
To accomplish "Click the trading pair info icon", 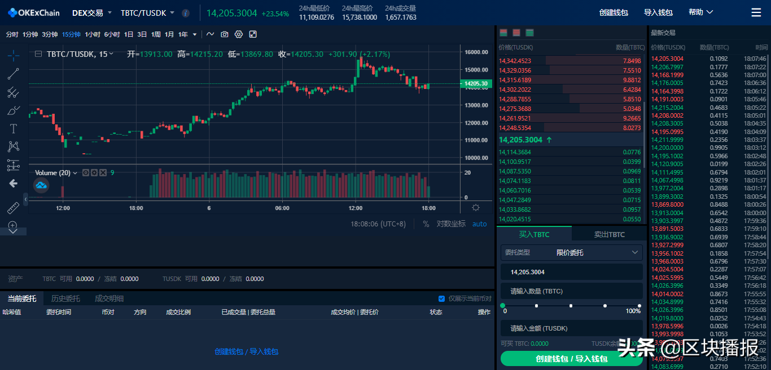I will pos(185,13).
